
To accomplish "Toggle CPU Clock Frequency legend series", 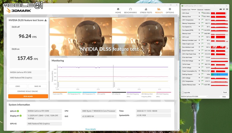I will pyautogui.click(x=134, y=95).
